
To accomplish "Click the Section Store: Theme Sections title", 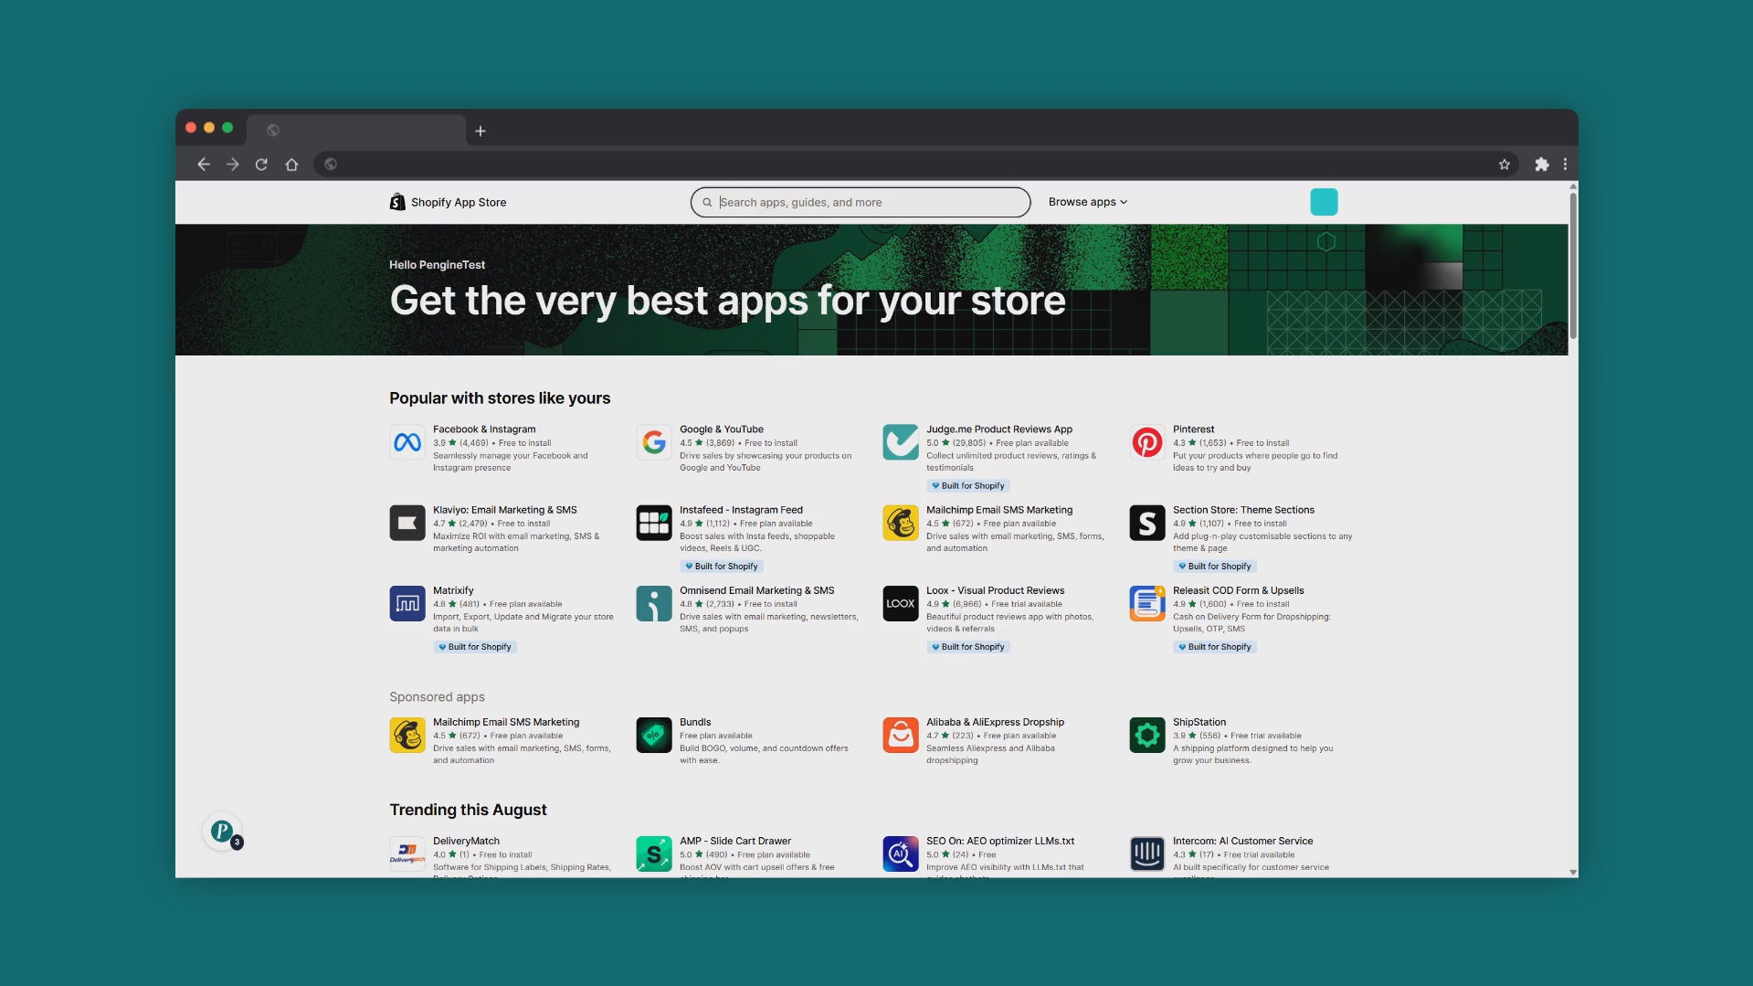I will coord(1243,510).
